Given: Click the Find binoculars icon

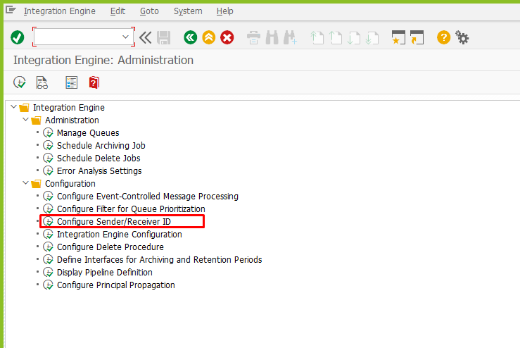Looking at the screenshot, I should pyautogui.click(x=272, y=37).
